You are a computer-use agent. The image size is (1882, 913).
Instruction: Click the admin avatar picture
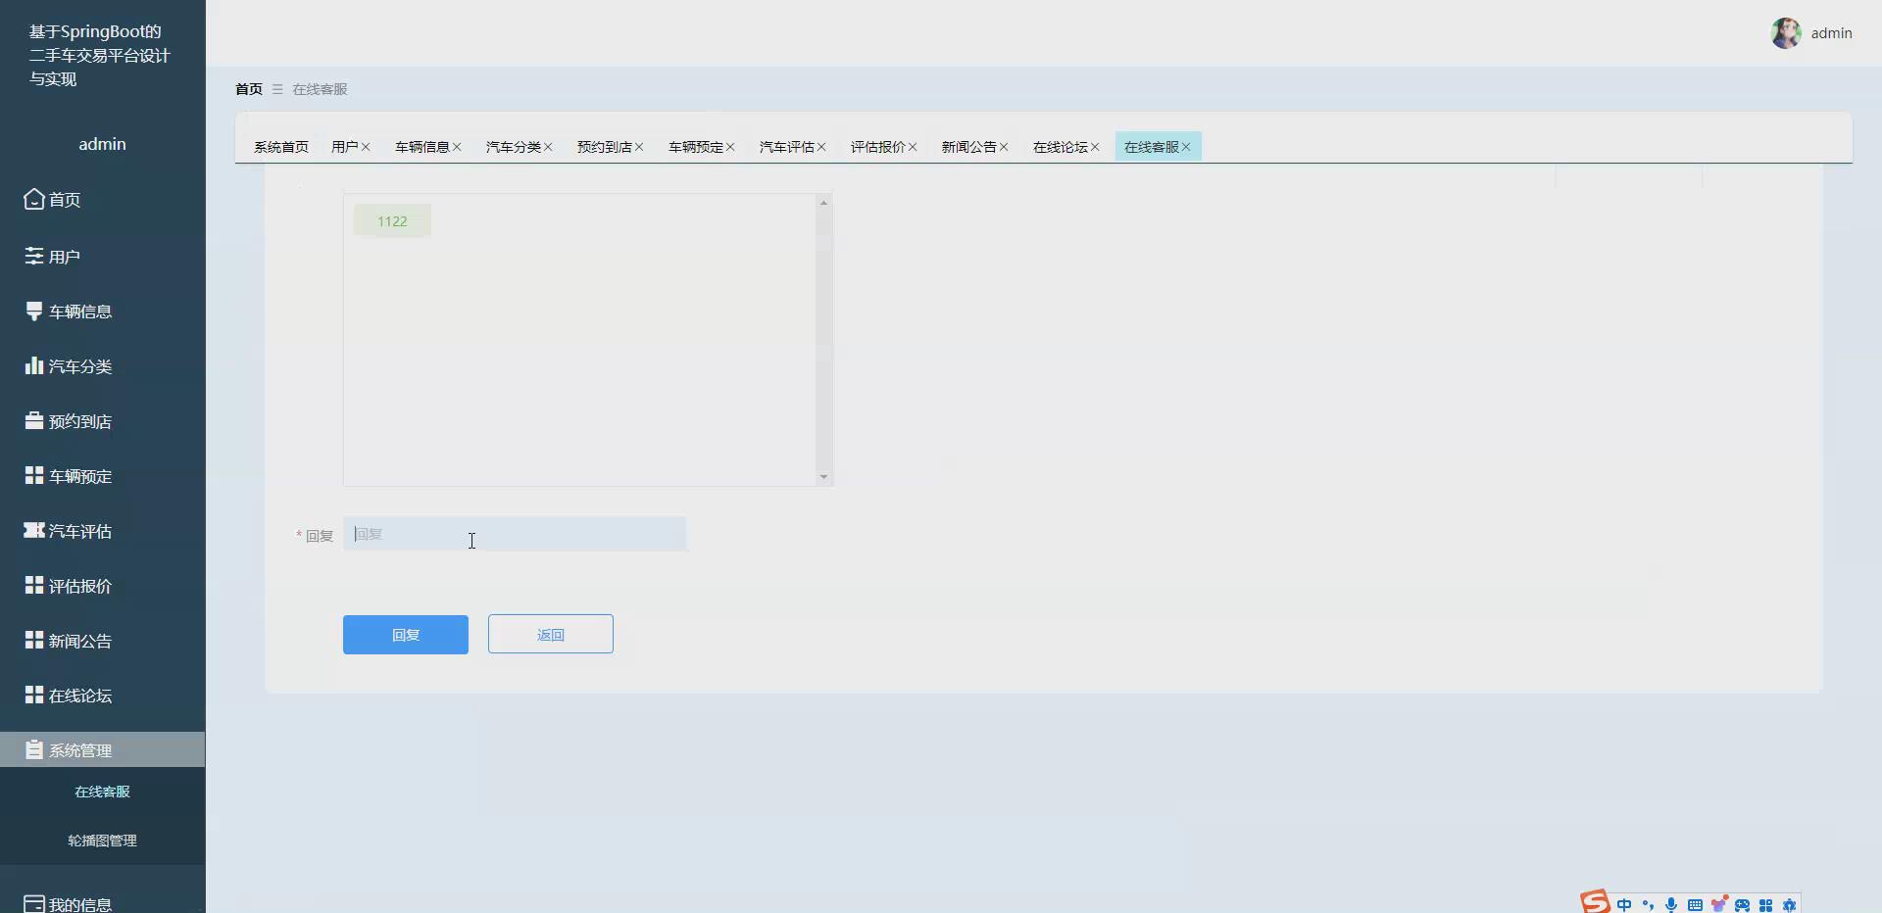[1786, 33]
